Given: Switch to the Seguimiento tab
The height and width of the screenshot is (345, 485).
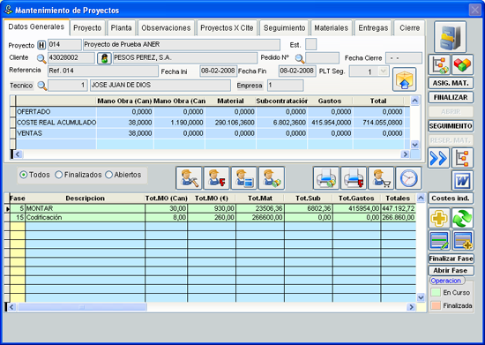Looking at the screenshot, I should tap(284, 28).
